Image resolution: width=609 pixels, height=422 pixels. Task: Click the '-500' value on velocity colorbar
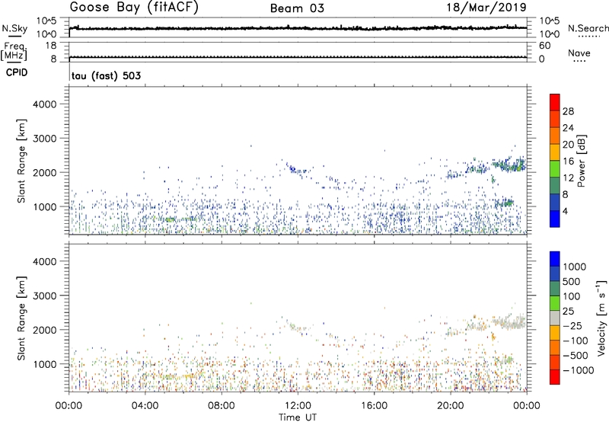click(x=576, y=356)
